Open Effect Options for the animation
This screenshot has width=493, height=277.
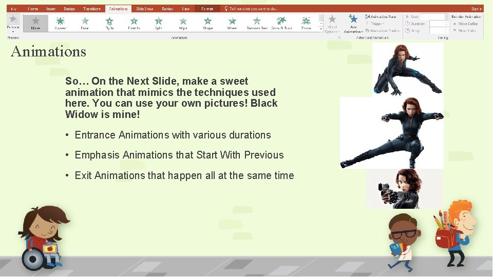[332, 24]
